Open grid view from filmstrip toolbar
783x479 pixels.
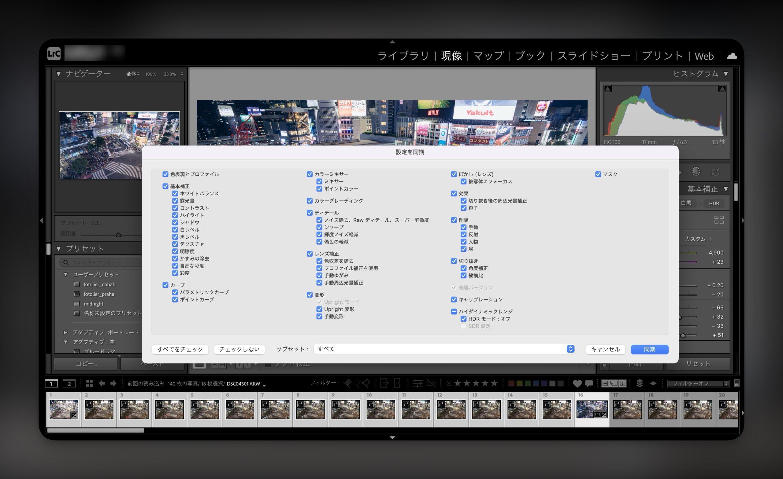point(89,383)
